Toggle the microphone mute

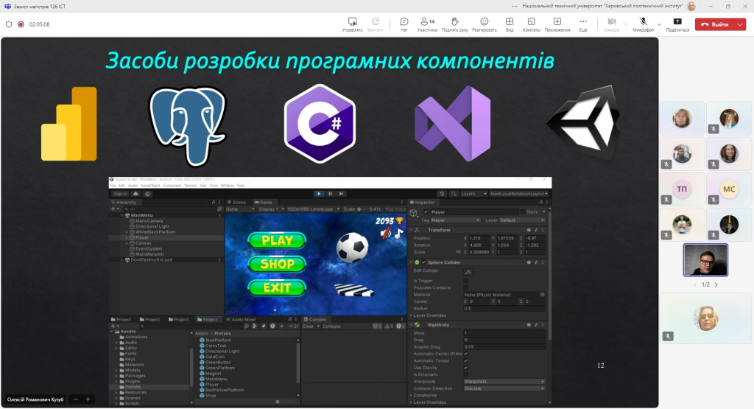[x=643, y=24]
